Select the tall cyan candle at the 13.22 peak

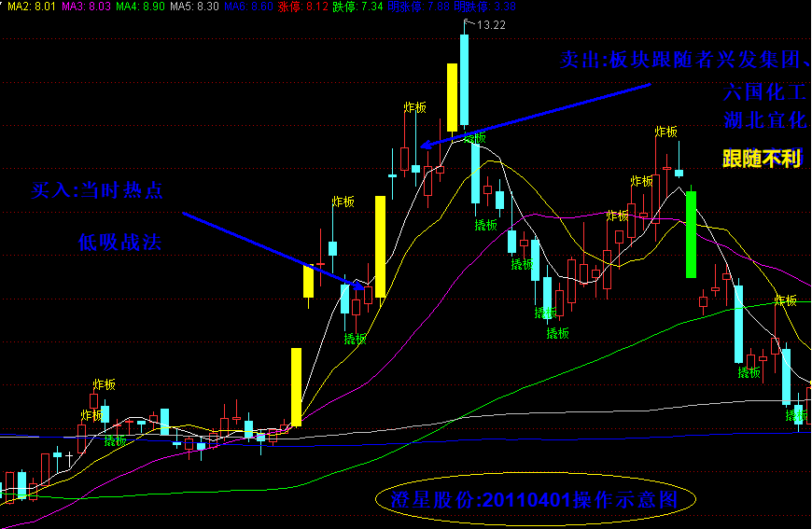click(464, 79)
